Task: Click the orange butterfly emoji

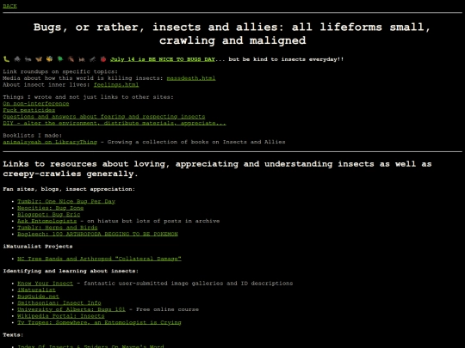Action: point(39,59)
